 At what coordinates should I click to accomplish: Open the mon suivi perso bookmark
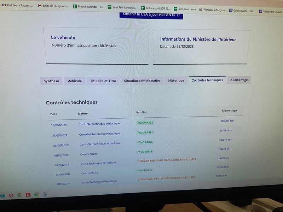(x=185, y=9)
